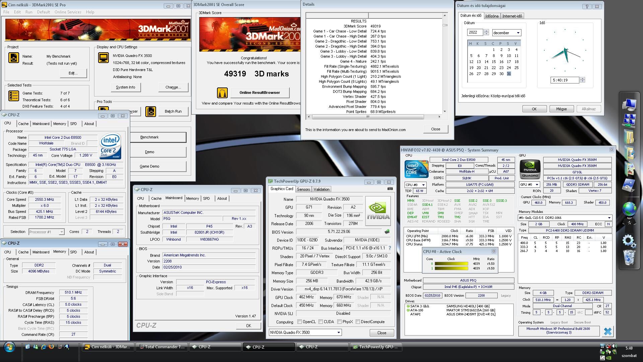Enable the PhysX checkbox in GPU-Z

click(x=339, y=322)
